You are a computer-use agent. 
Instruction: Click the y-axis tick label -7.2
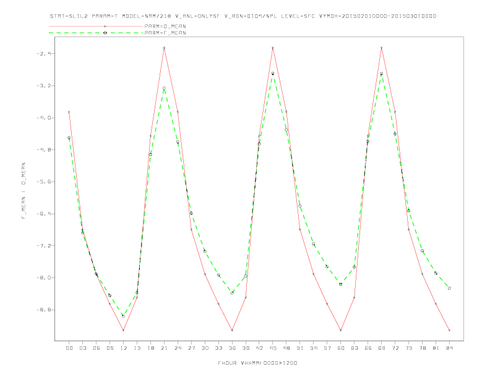coord(44,246)
